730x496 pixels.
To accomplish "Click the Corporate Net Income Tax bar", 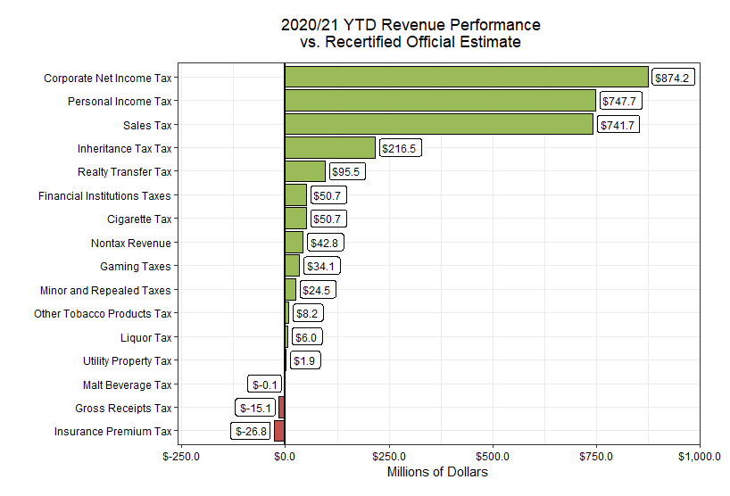I will pos(466,78).
